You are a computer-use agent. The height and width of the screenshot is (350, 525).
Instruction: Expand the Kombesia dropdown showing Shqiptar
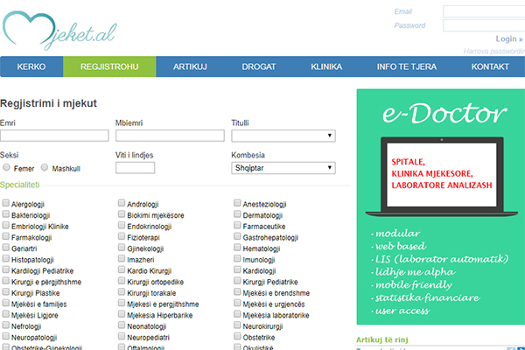[283, 168]
